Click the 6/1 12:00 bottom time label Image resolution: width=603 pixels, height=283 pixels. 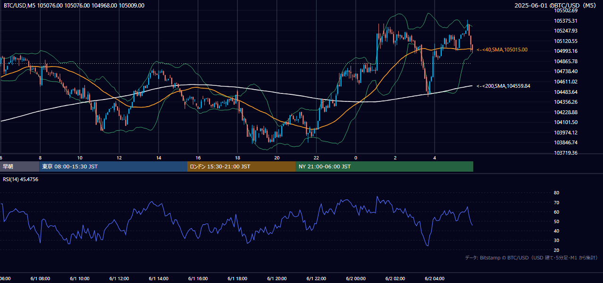(119, 279)
